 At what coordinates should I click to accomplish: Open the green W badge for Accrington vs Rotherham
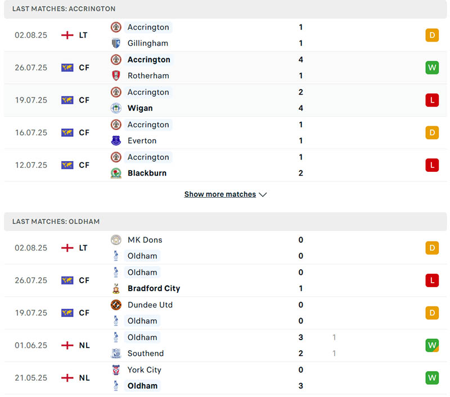click(x=431, y=68)
